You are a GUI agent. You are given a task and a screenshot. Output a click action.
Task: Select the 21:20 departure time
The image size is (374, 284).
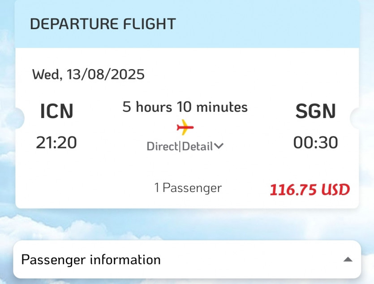pos(56,143)
